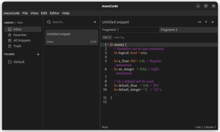Select the Untitled snippet in the list
220x132 pixels.
tap(71, 37)
